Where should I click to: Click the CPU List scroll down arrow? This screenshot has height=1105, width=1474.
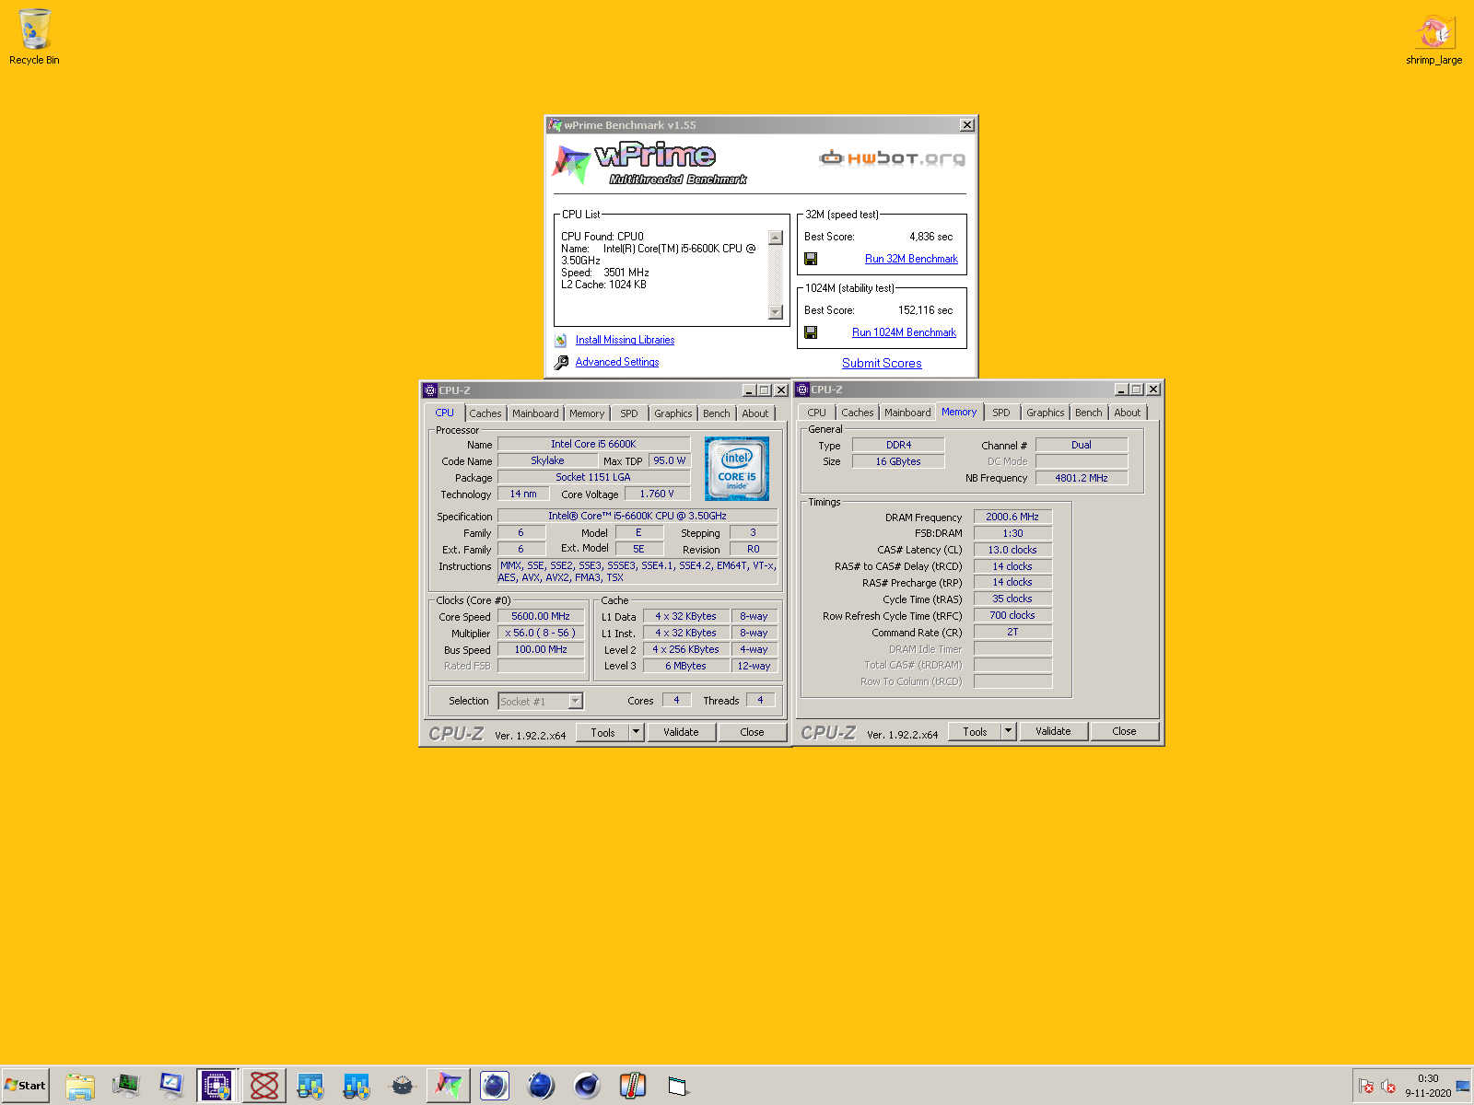(776, 312)
